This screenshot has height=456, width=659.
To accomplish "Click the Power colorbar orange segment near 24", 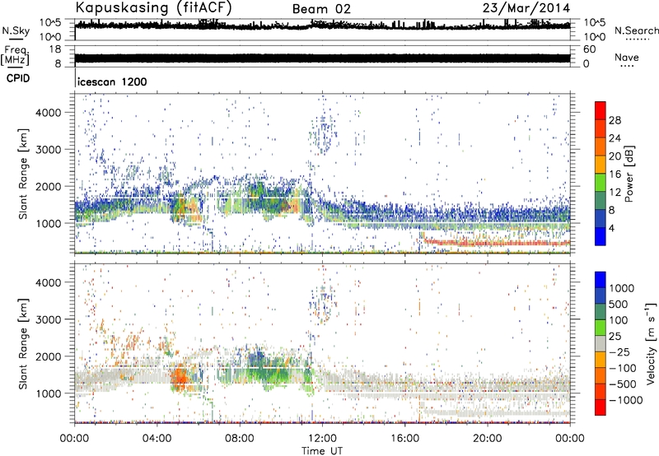I will point(601,147).
